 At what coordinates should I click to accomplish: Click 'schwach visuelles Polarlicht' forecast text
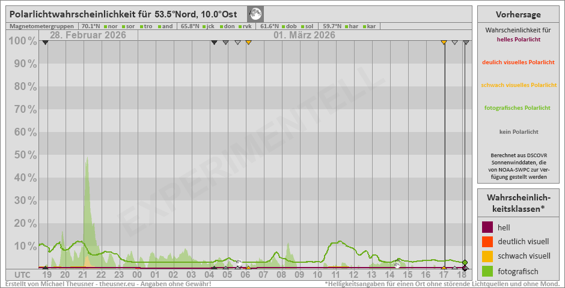[x=519, y=85]
